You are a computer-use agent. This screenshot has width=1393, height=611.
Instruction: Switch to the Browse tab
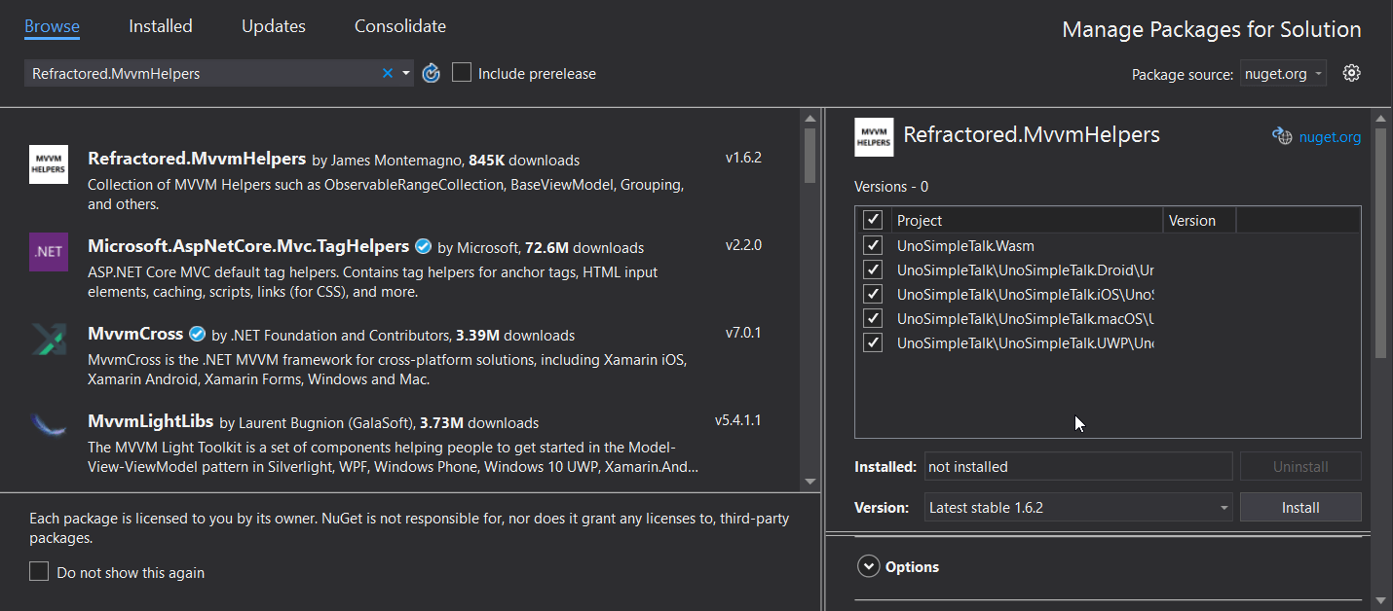tap(52, 26)
